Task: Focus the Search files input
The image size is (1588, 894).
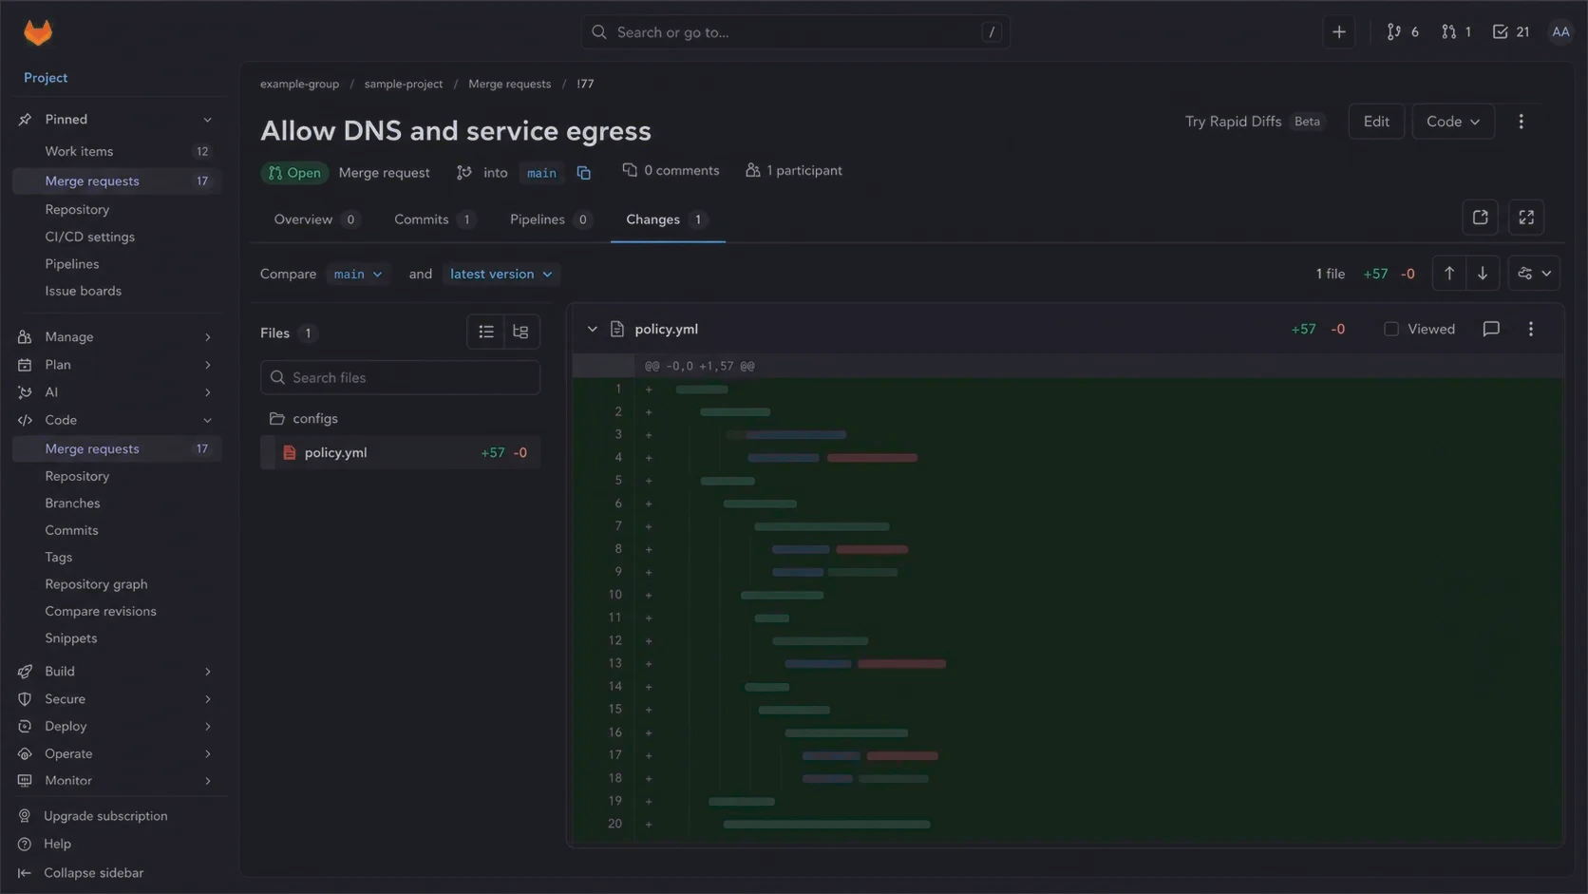Action: point(400,377)
